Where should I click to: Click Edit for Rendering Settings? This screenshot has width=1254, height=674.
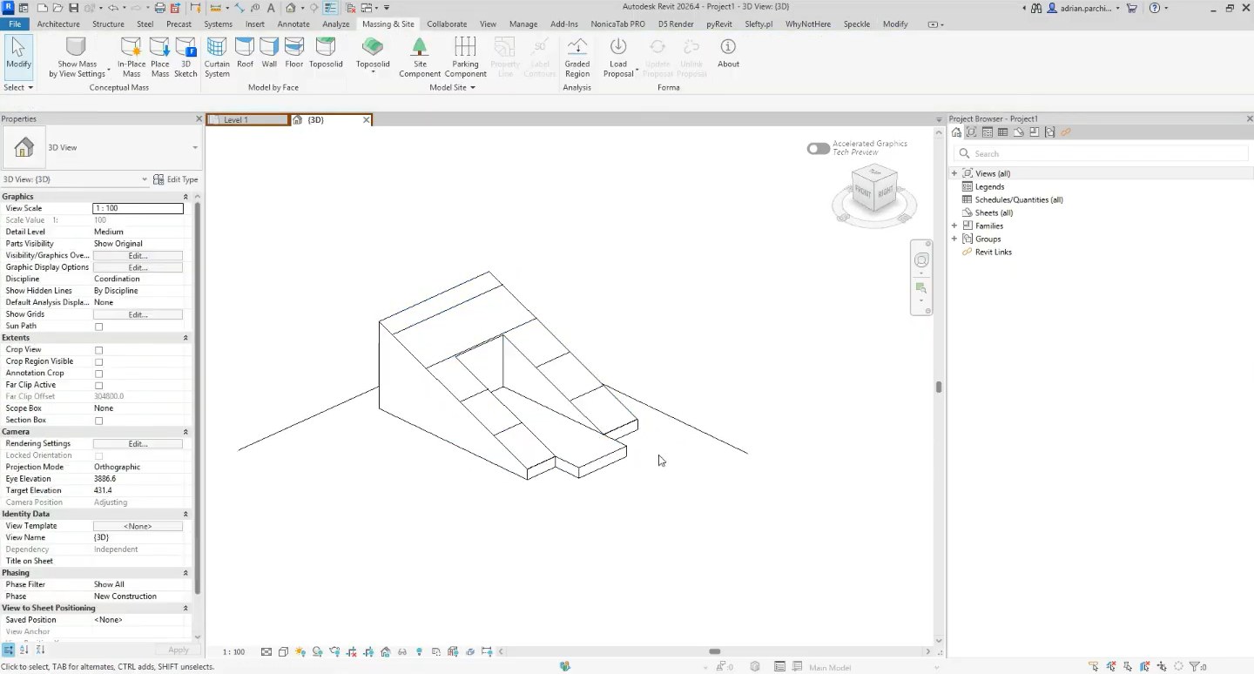click(x=138, y=444)
